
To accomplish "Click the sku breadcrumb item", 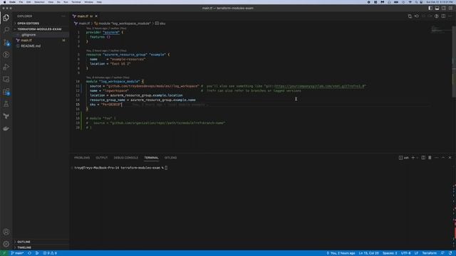I will click(160, 23).
